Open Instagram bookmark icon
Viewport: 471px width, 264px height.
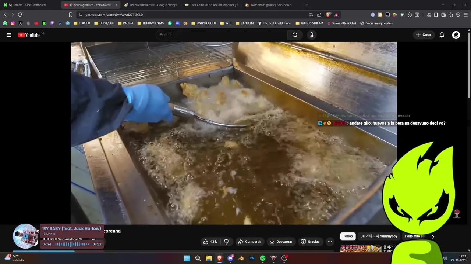(x=13, y=23)
